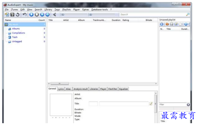Click the scroll left arrow of track list
The width and height of the screenshot is (198, 125).
[49, 84]
